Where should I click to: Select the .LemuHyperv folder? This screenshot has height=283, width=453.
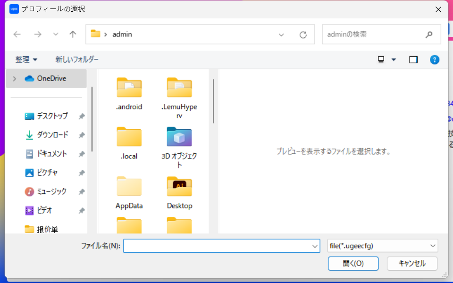[x=179, y=88]
